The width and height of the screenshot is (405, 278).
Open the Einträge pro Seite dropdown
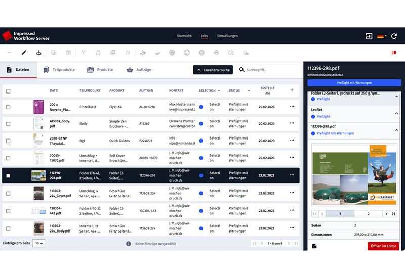39,243
